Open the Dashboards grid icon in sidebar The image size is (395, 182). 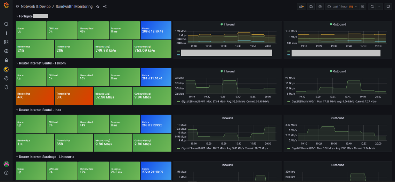click(x=7, y=42)
